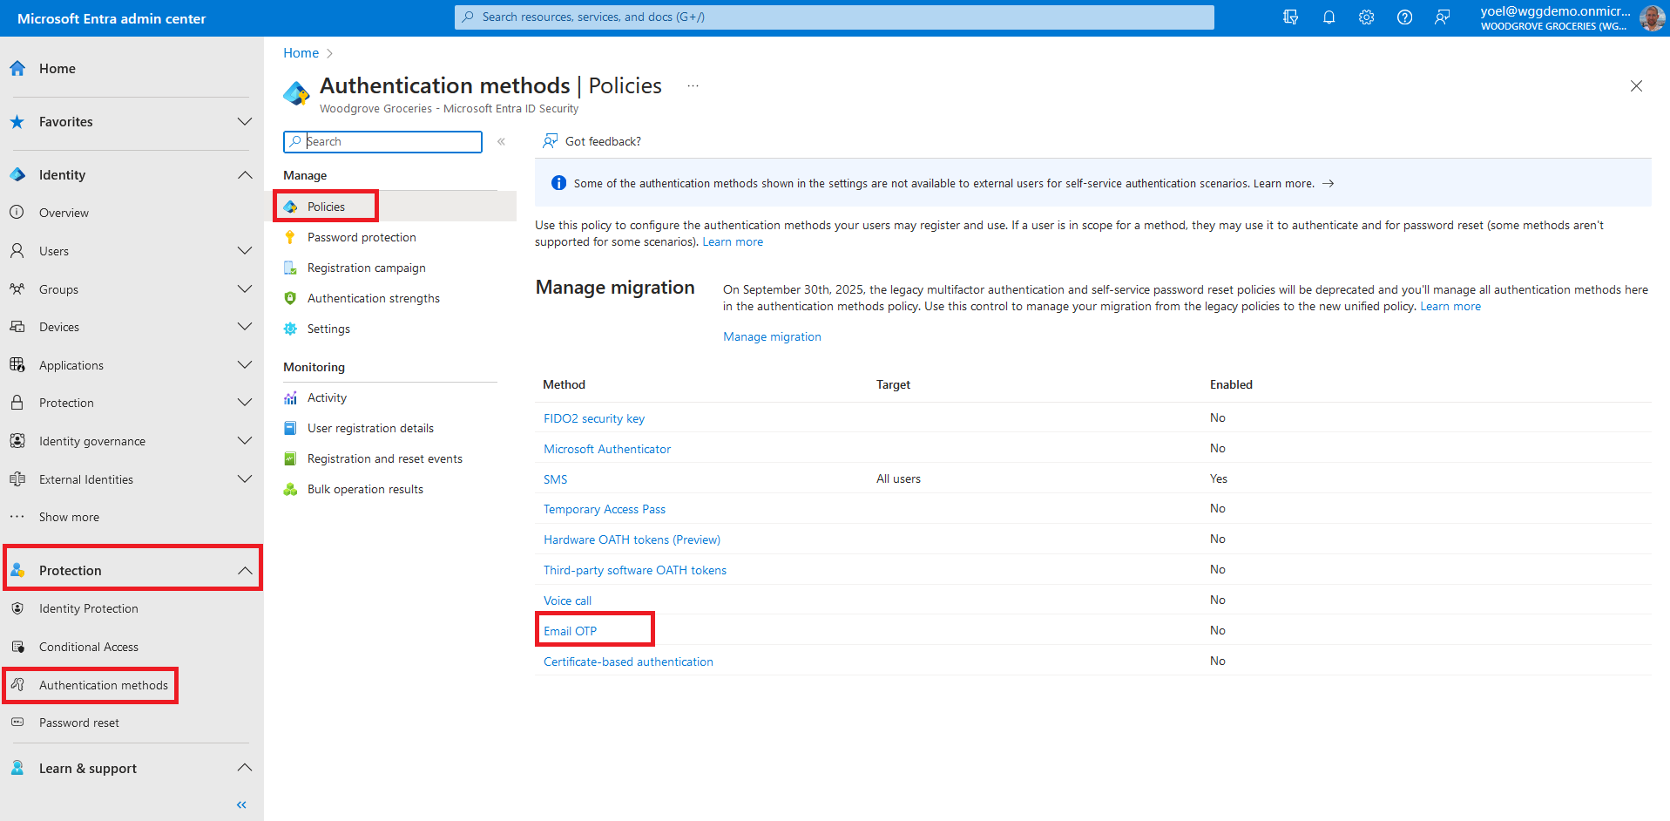Click the top search resources field
This screenshot has width=1670, height=821.
click(x=834, y=17)
